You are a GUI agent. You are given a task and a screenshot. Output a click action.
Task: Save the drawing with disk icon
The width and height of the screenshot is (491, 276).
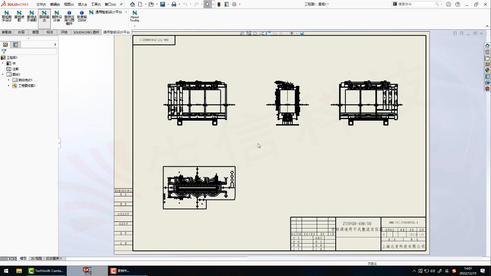coord(163,4)
